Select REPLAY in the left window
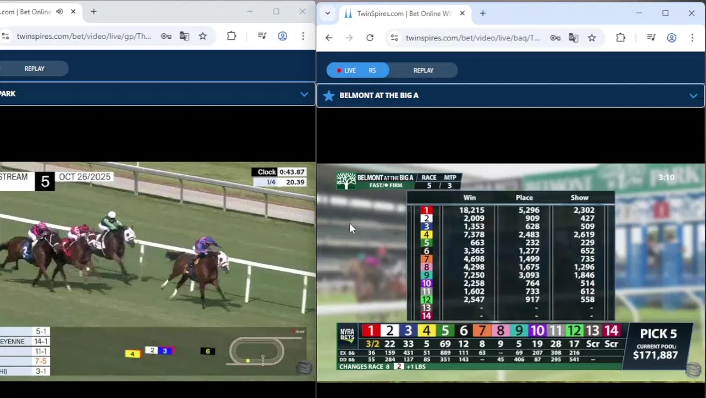706x398 pixels. 34,69
